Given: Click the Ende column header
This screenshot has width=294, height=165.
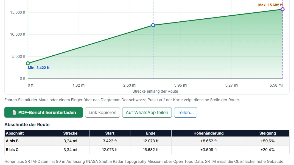Looking at the screenshot, I should click(x=151, y=133).
